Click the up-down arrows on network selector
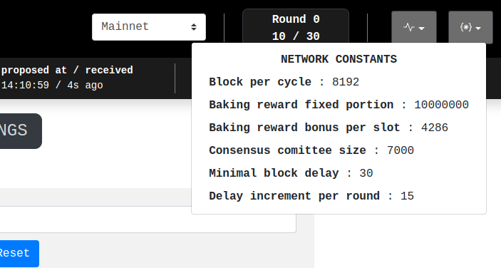The height and width of the screenshot is (268, 501). coord(194,27)
